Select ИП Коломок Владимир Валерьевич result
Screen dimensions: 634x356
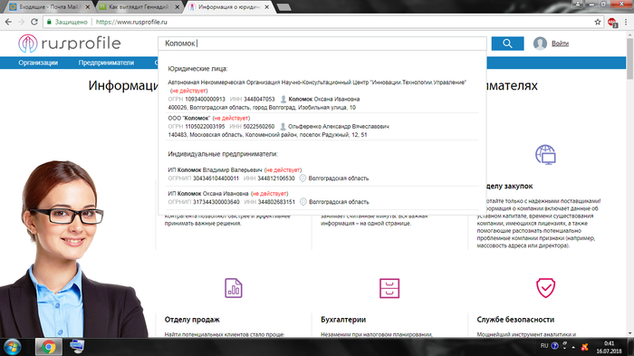pos(322,174)
